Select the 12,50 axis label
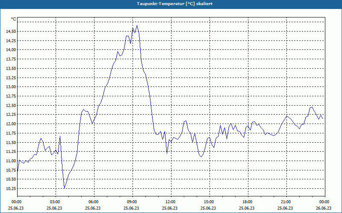The height and width of the screenshot is (213, 342). (x=11, y=105)
